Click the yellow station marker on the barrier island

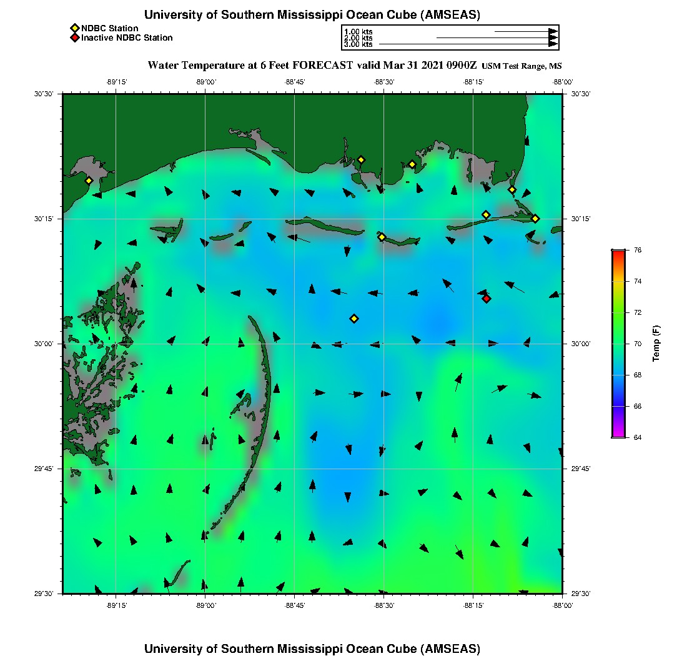pyautogui.click(x=382, y=237)
